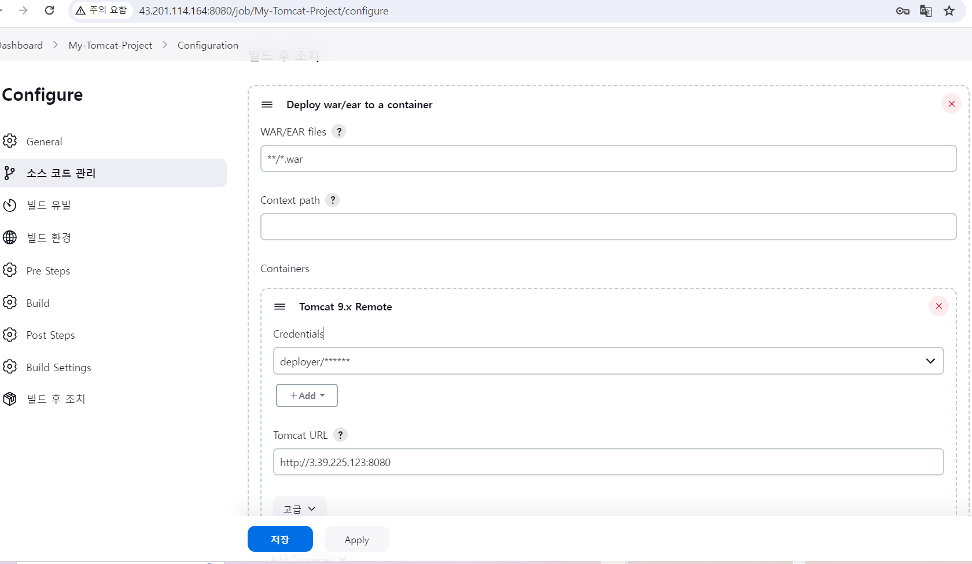Click the Configuration breadcrumb
The width and height of the screenshot is (972, 564).
pos(208,45)
